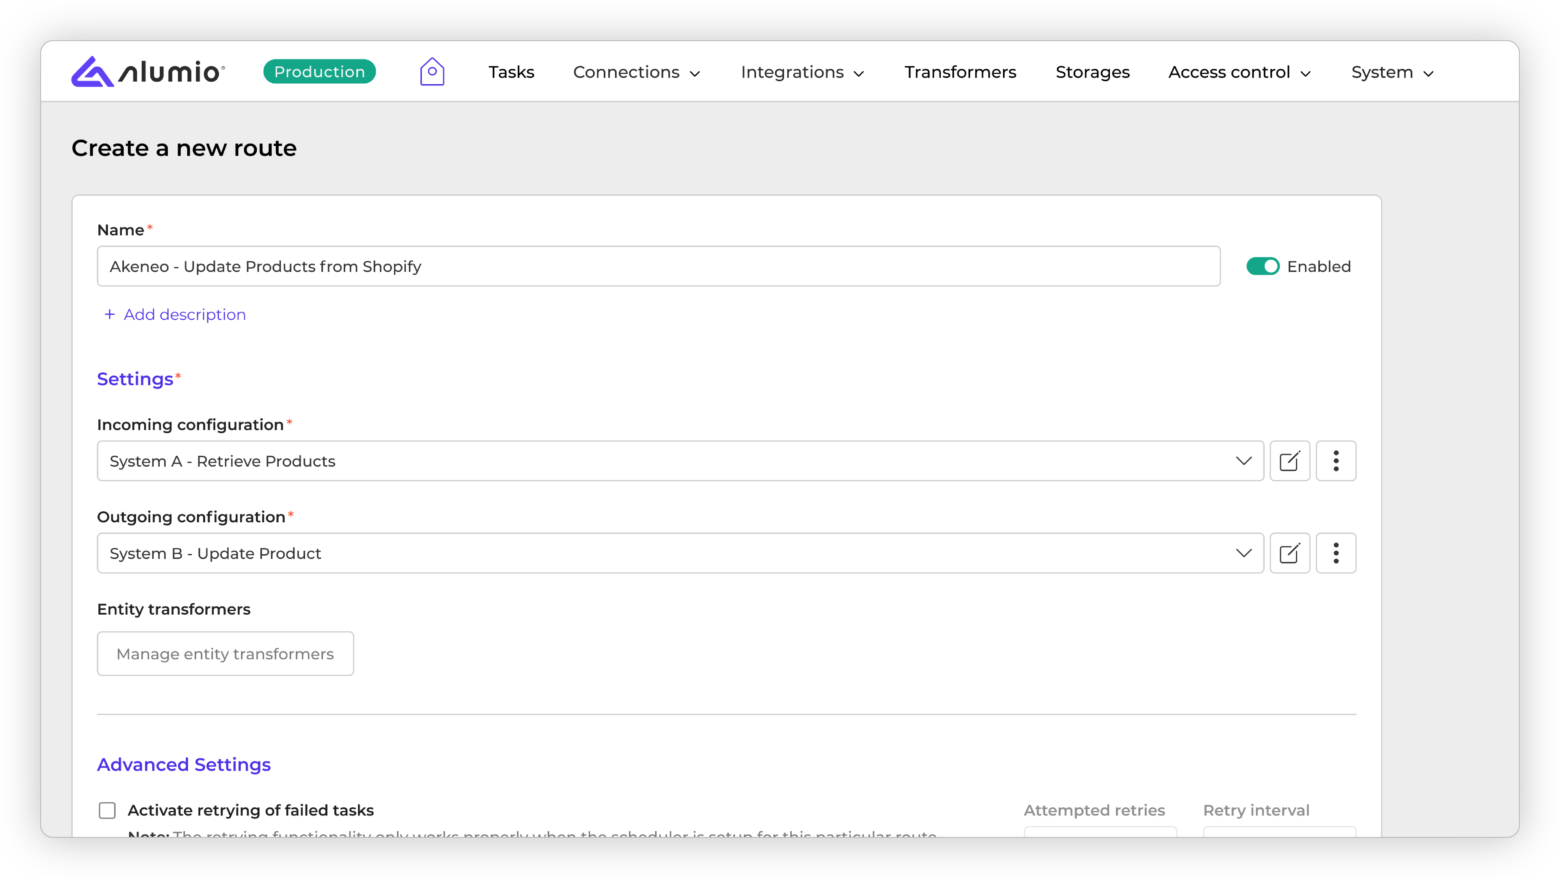Click Manage entity transformers button

225,654
